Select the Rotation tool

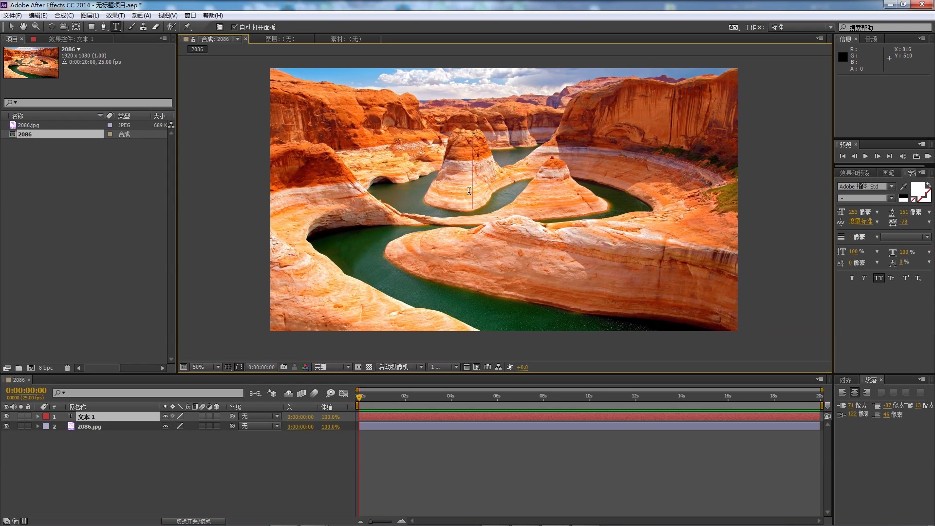pyautogui.click(x=51, y=27)
